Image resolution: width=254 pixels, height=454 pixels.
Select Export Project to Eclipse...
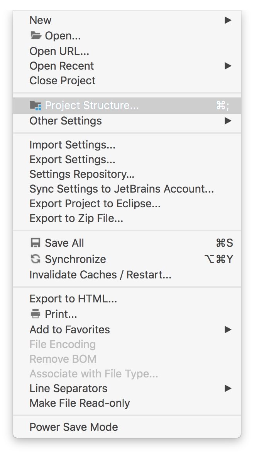pyautogui.click(x=127, y=204)
